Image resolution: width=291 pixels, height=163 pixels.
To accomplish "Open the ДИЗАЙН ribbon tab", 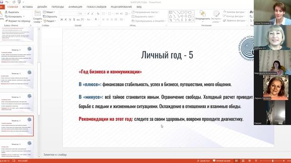I will click(x=42, y=7).
